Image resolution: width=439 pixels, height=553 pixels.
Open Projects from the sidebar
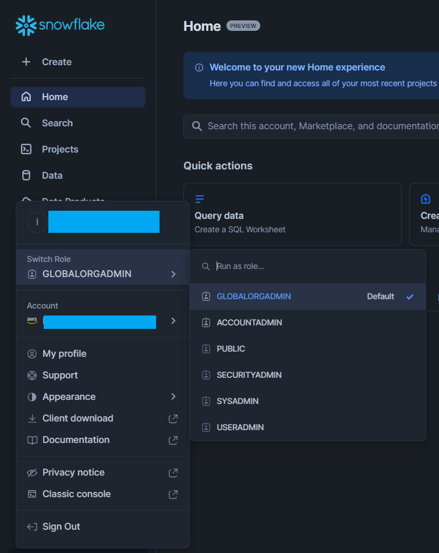tap(59, 149)
